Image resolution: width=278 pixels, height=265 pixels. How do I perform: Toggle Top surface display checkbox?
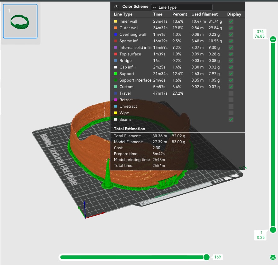click(x=231, y=54)
